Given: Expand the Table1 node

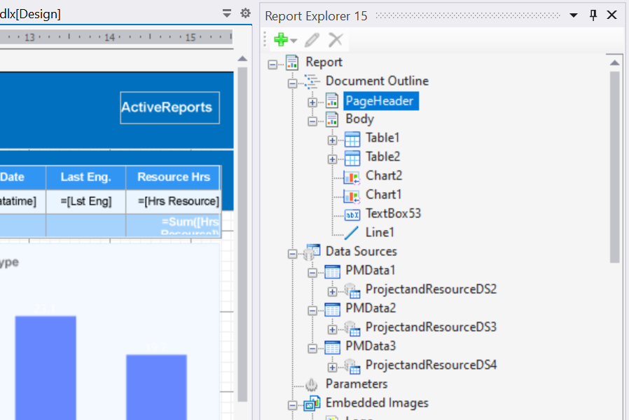Looking at the screenshot, I should pos(332,140).
